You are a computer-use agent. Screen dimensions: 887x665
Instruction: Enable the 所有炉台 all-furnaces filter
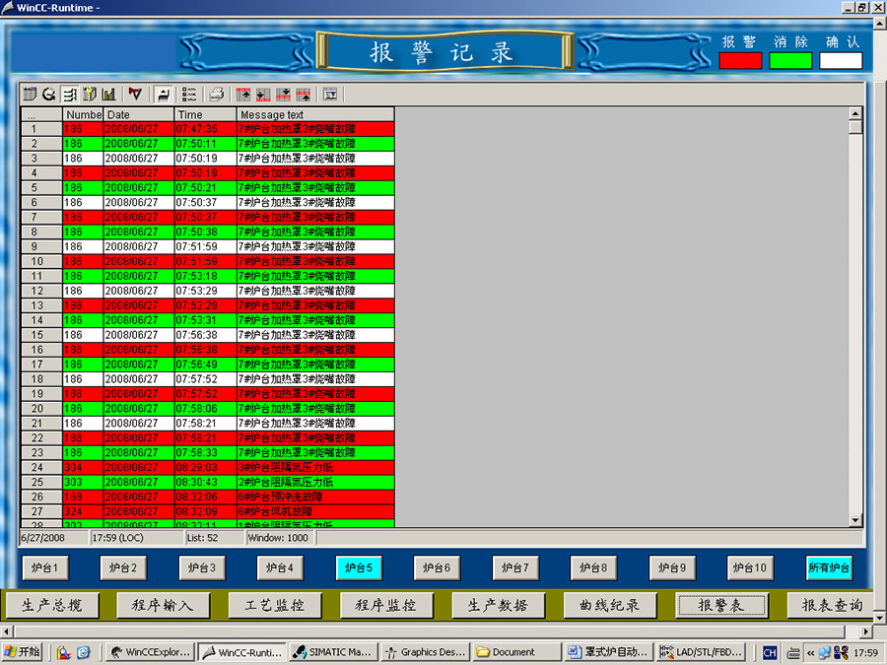point(829,568)
